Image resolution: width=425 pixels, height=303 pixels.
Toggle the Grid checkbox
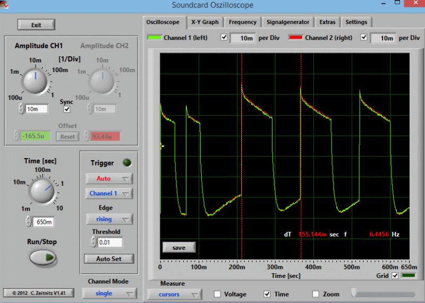tap(395, 276)
